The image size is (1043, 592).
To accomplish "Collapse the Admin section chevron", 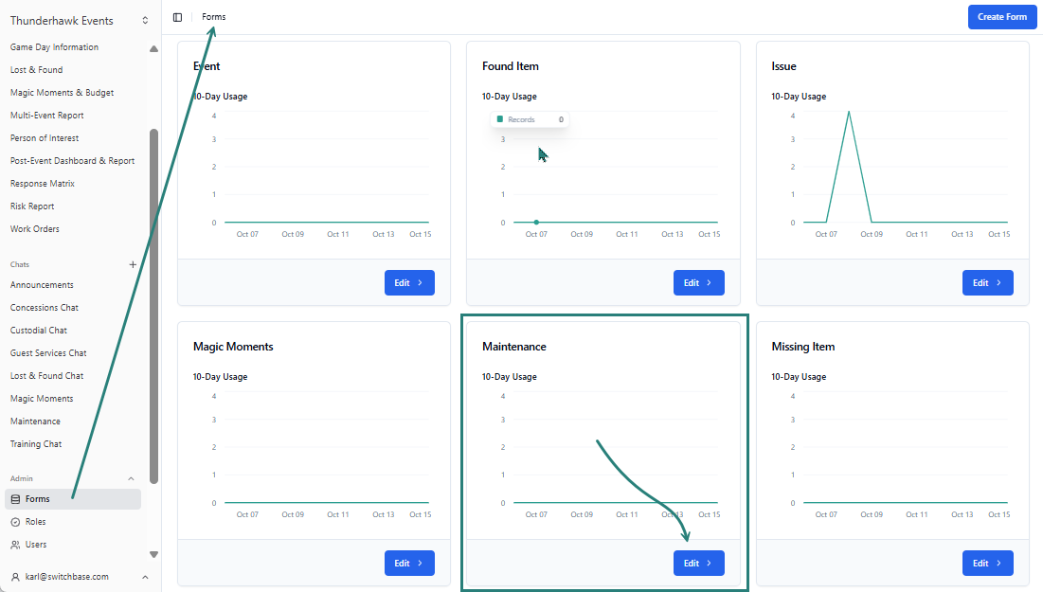I will pyautogui.click(x=131, y=479).
